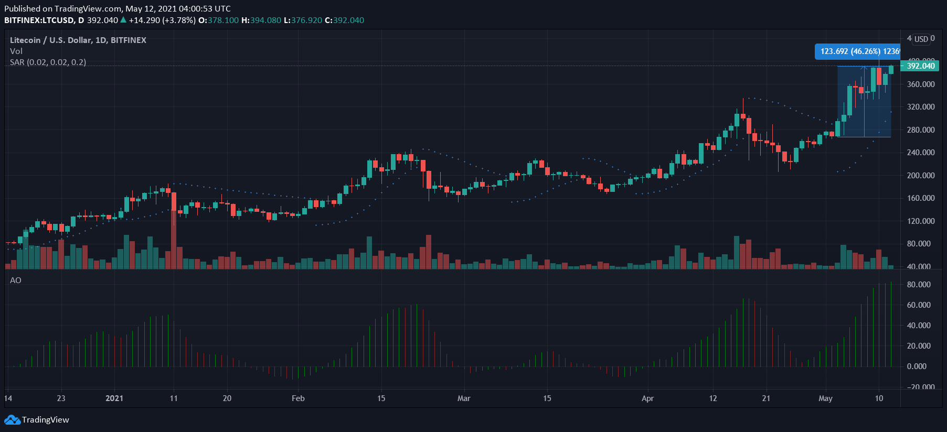Click the high value H:394.080

(261, 20)
